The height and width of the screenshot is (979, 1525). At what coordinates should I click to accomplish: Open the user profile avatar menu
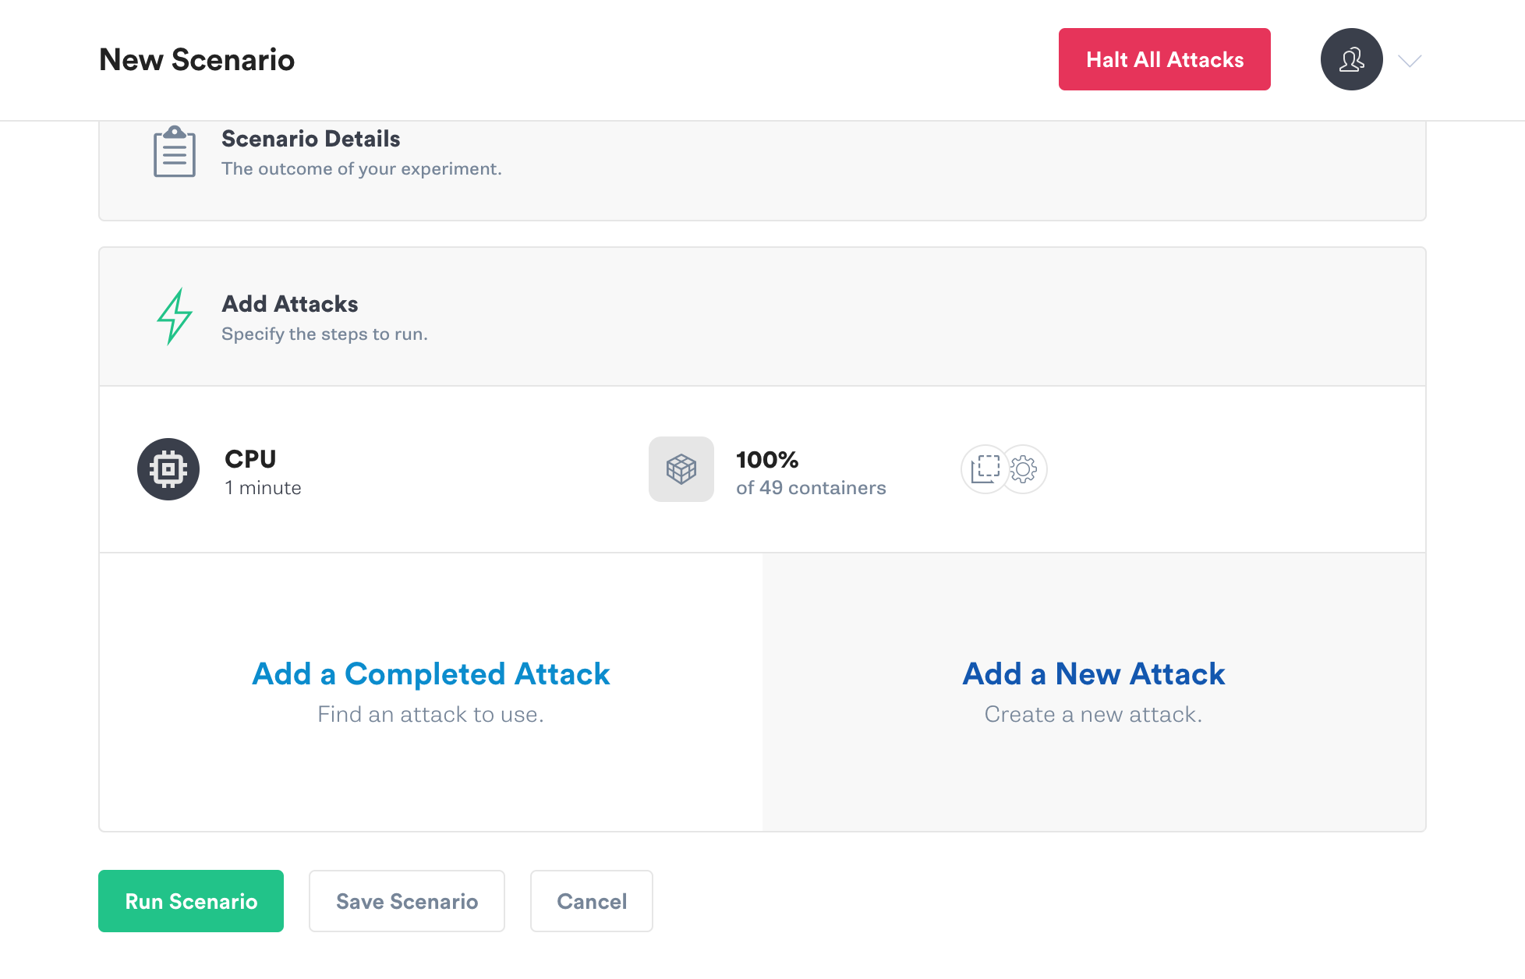tap(1351, 59)
